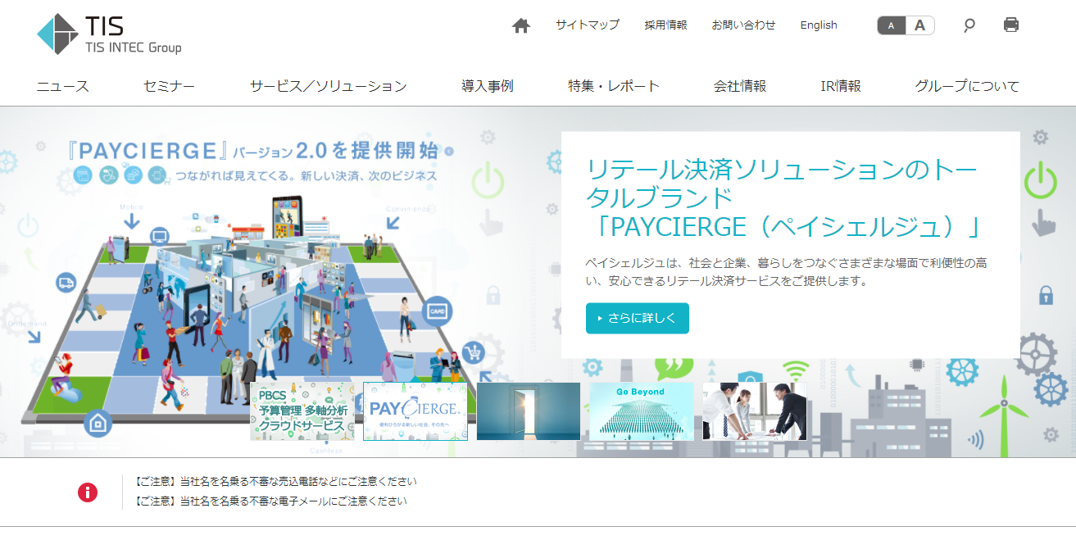Open the 不審な売込電話 caution notice
This screenshot has height=540, width=1076.
point(274,482)
